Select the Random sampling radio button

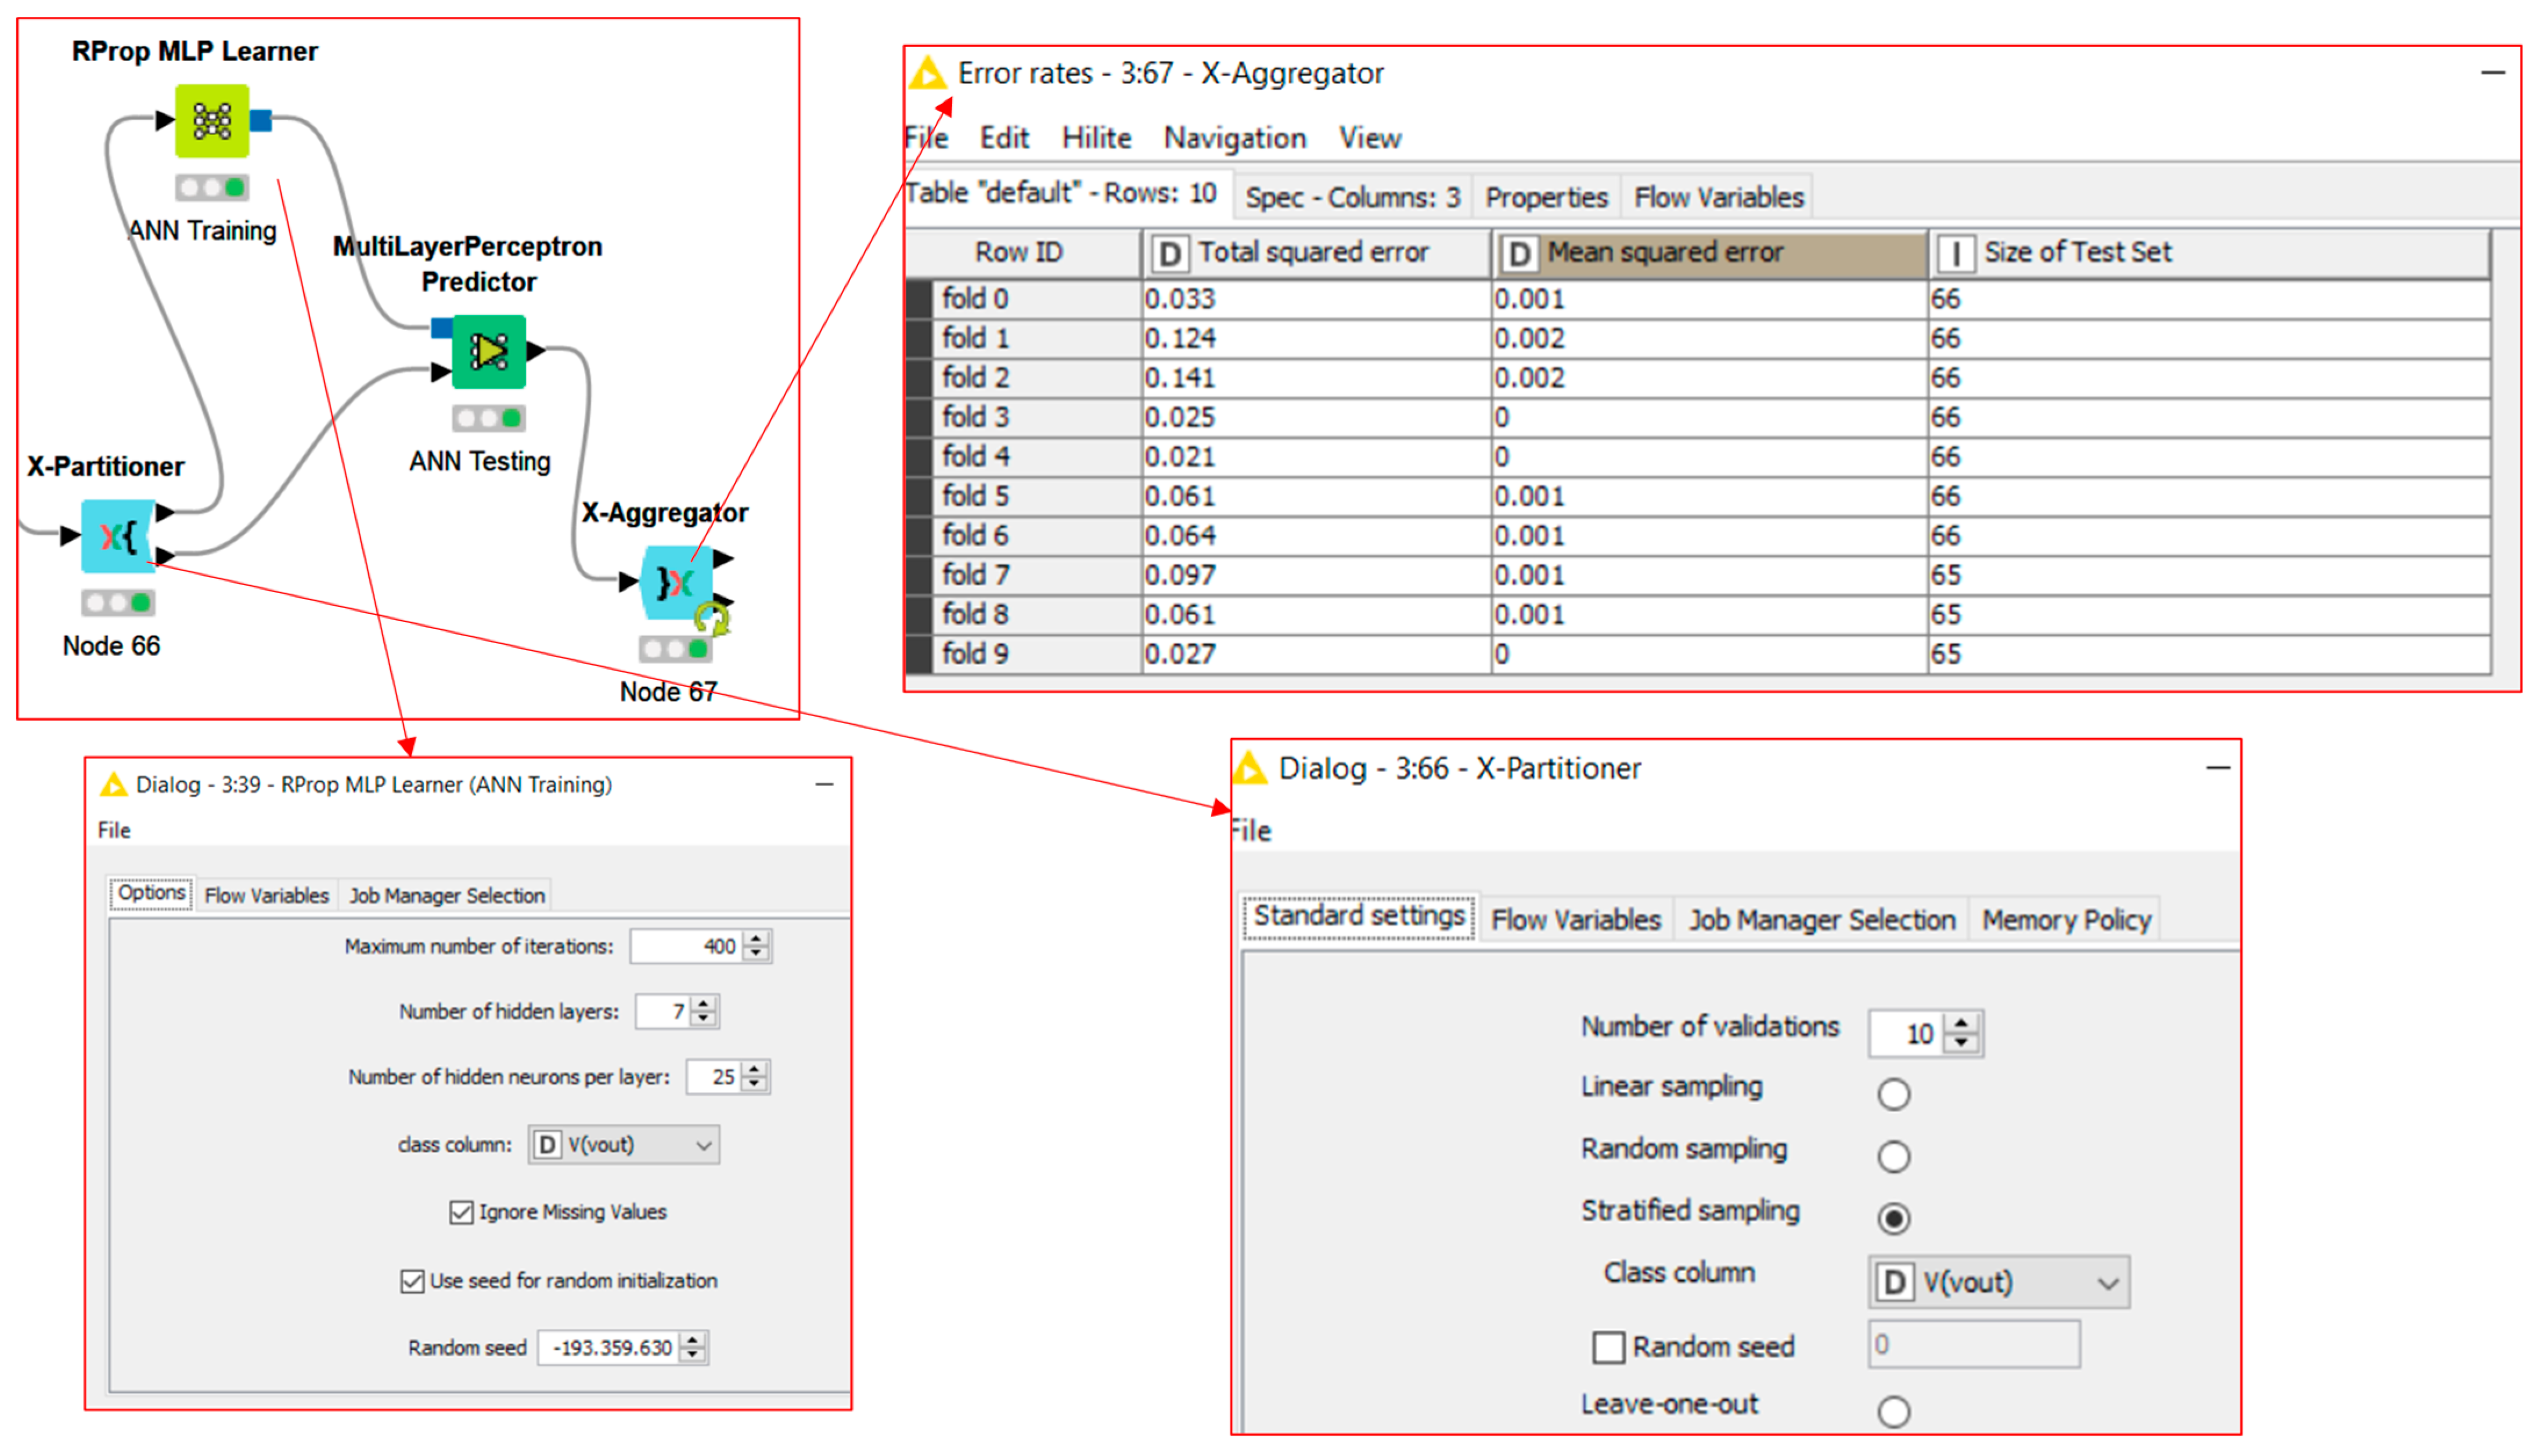pos(1893,1156)
